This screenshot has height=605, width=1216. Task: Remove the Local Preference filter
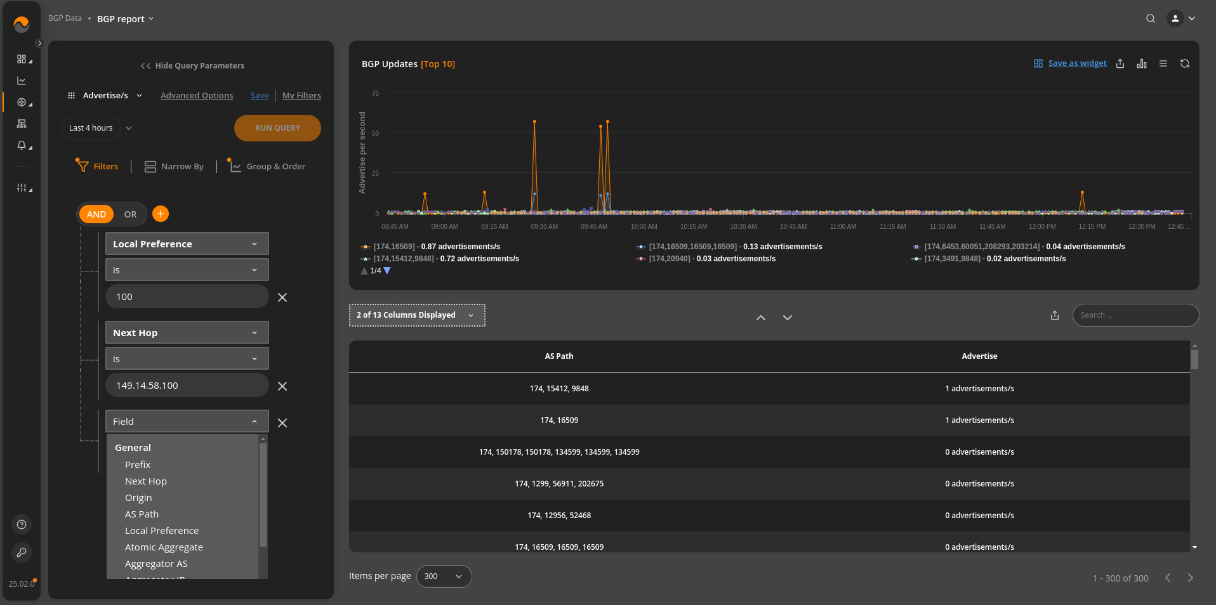(282, 297)
